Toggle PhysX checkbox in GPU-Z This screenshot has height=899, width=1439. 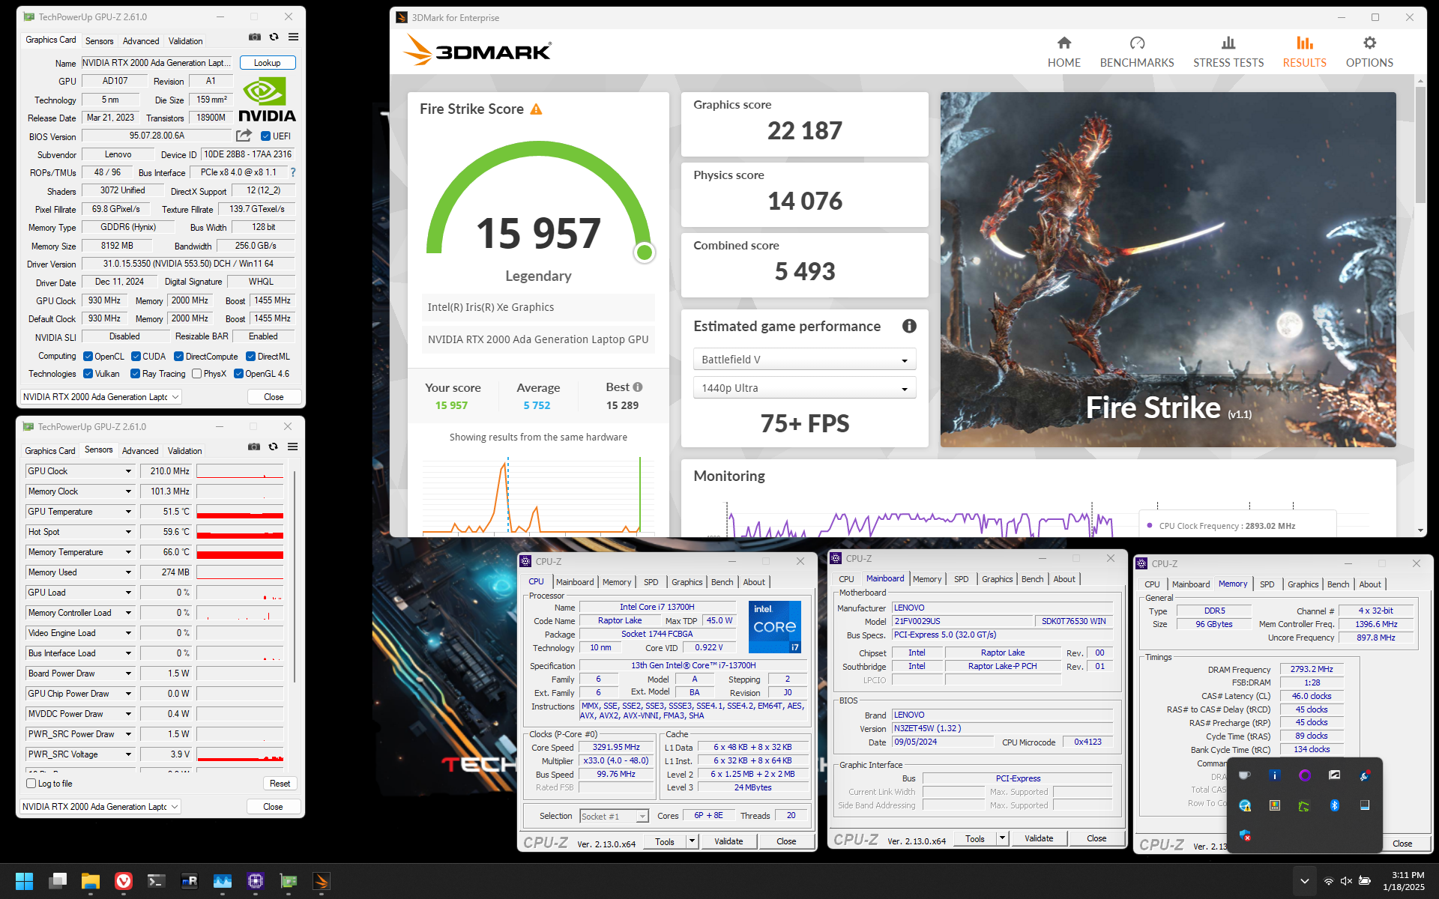196,374
